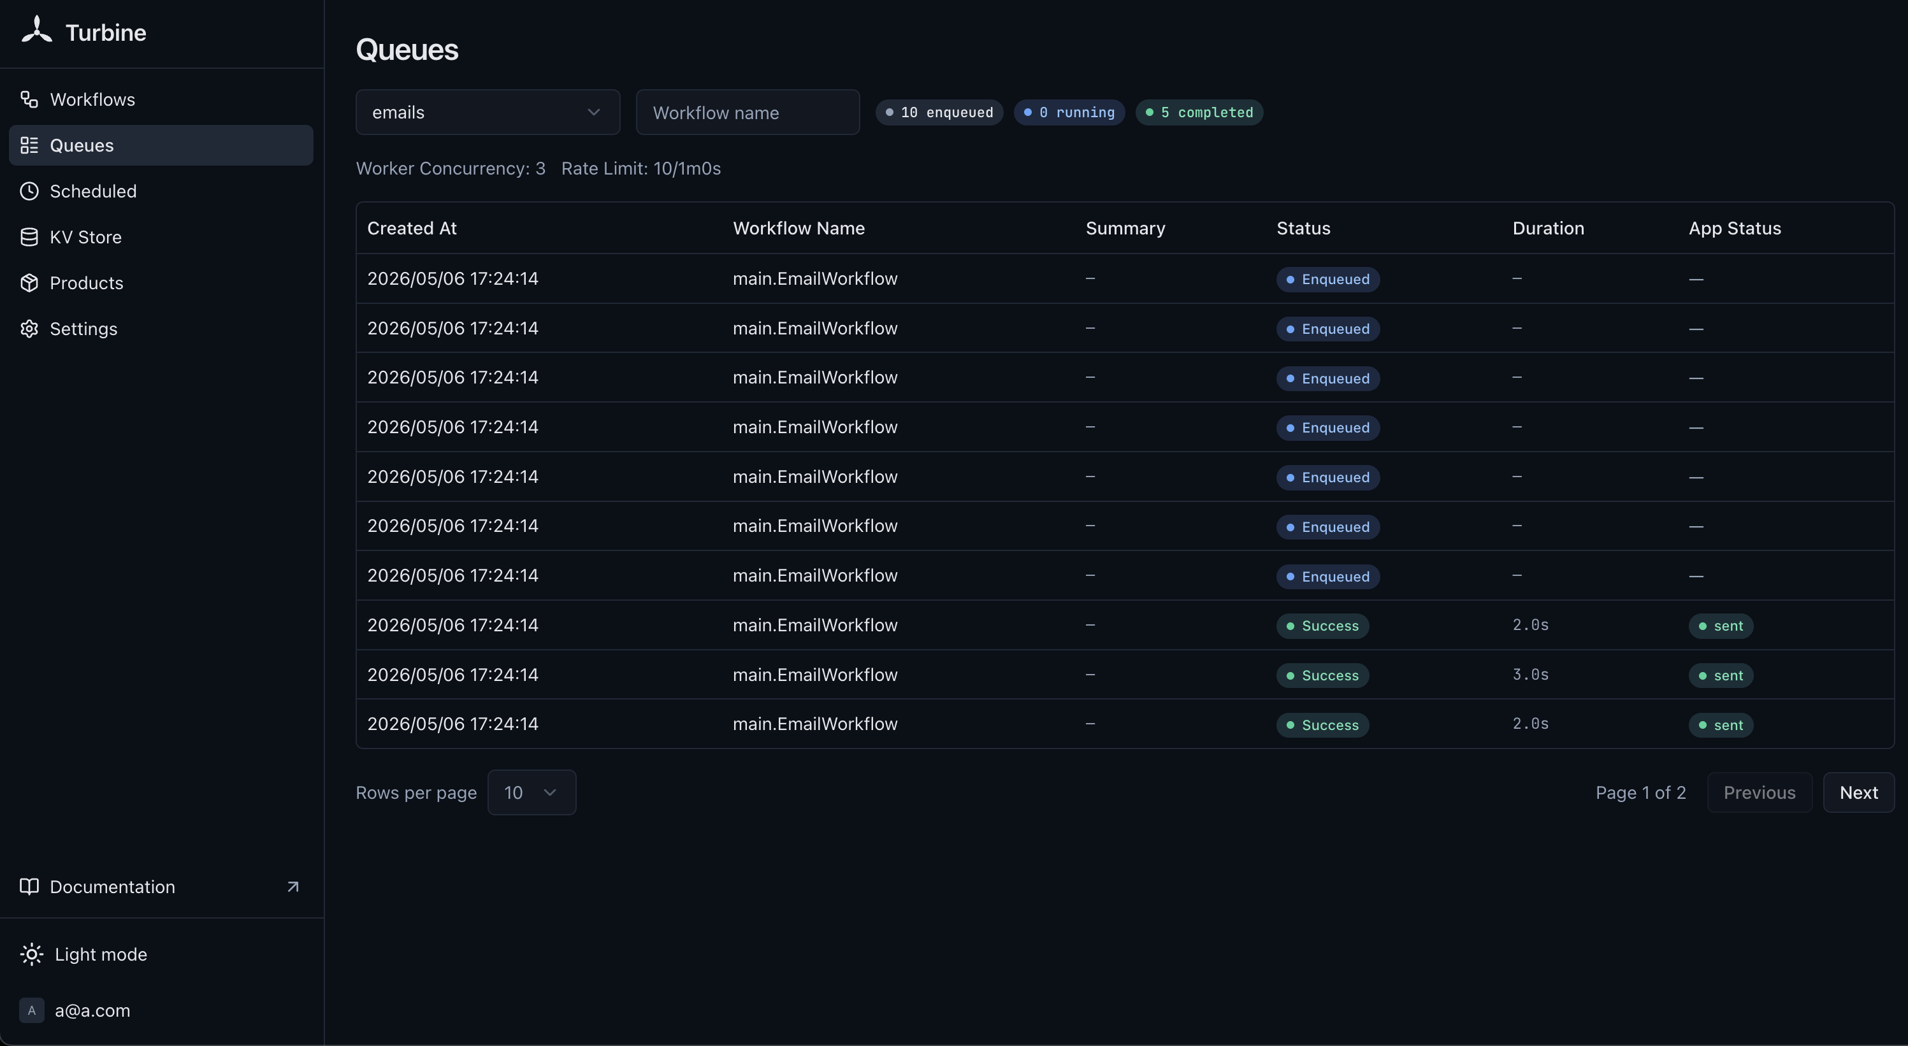Viewport: 1908px width, 1046px height.
Task: Open Settings from sidebar
Action: 161,329
